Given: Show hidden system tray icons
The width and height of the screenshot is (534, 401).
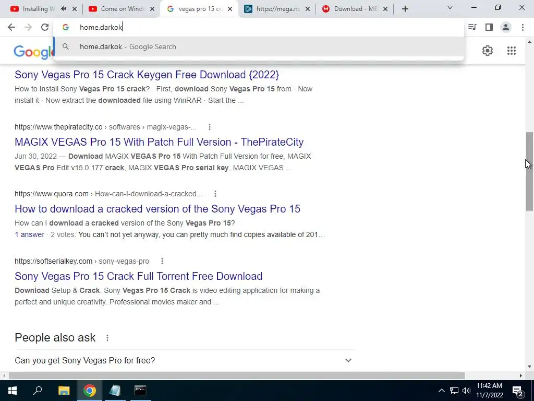Looking at the screenshot, I should click(x=441, y=391).
